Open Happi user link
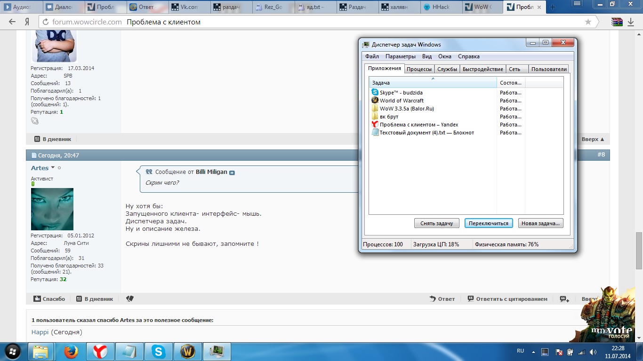Viewport: 643px width, 361px height. (x=40, y=332)
